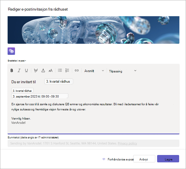Screen dimensions: 186x169
Task: Insert a hyperlink with the link icon
Action: click(77, 70)
